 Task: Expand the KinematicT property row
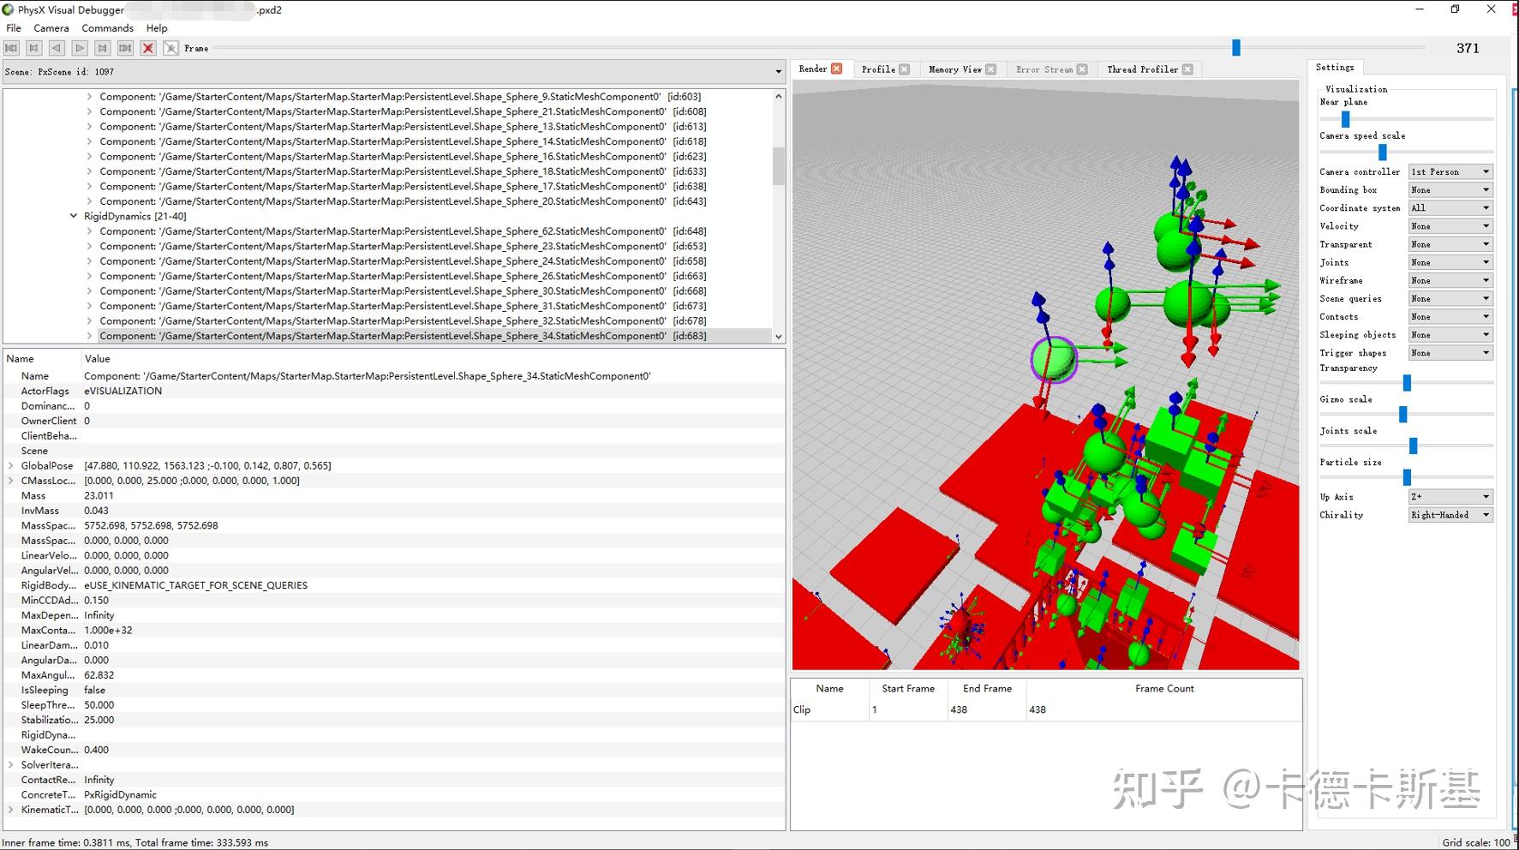point(10,810)
